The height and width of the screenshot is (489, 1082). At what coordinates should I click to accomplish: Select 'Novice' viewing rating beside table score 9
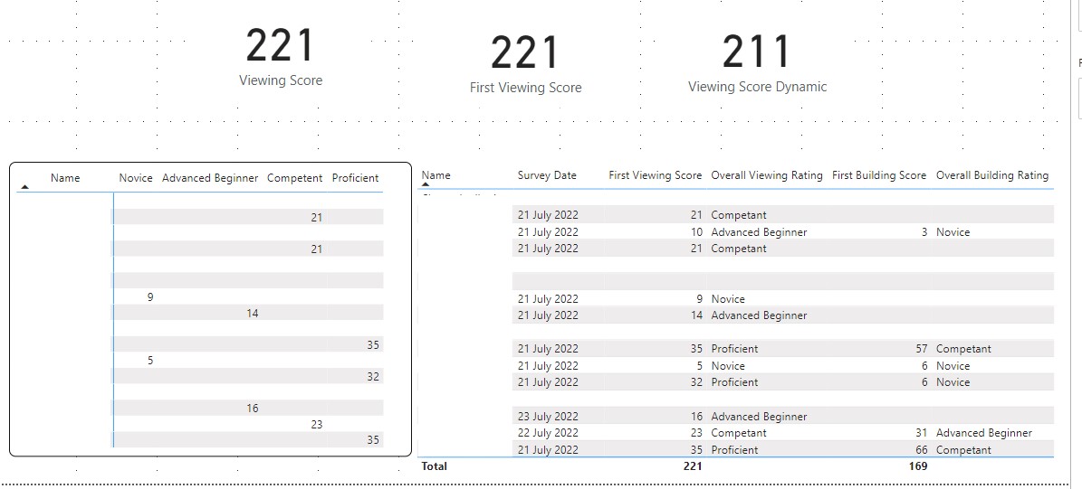pos(728,299)
